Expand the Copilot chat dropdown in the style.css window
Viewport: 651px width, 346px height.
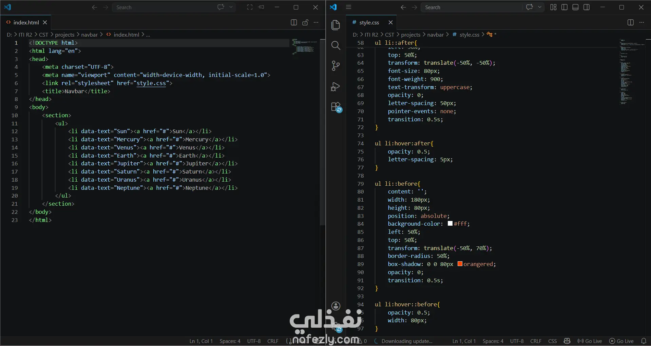pyautogui.click(x=539, y=7)
